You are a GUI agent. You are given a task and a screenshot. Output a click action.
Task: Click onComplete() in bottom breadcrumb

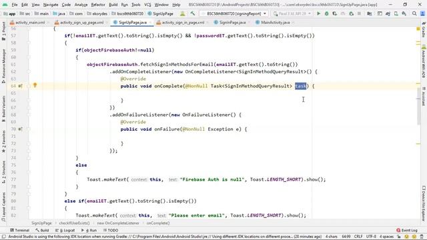[x=158, y=223]
